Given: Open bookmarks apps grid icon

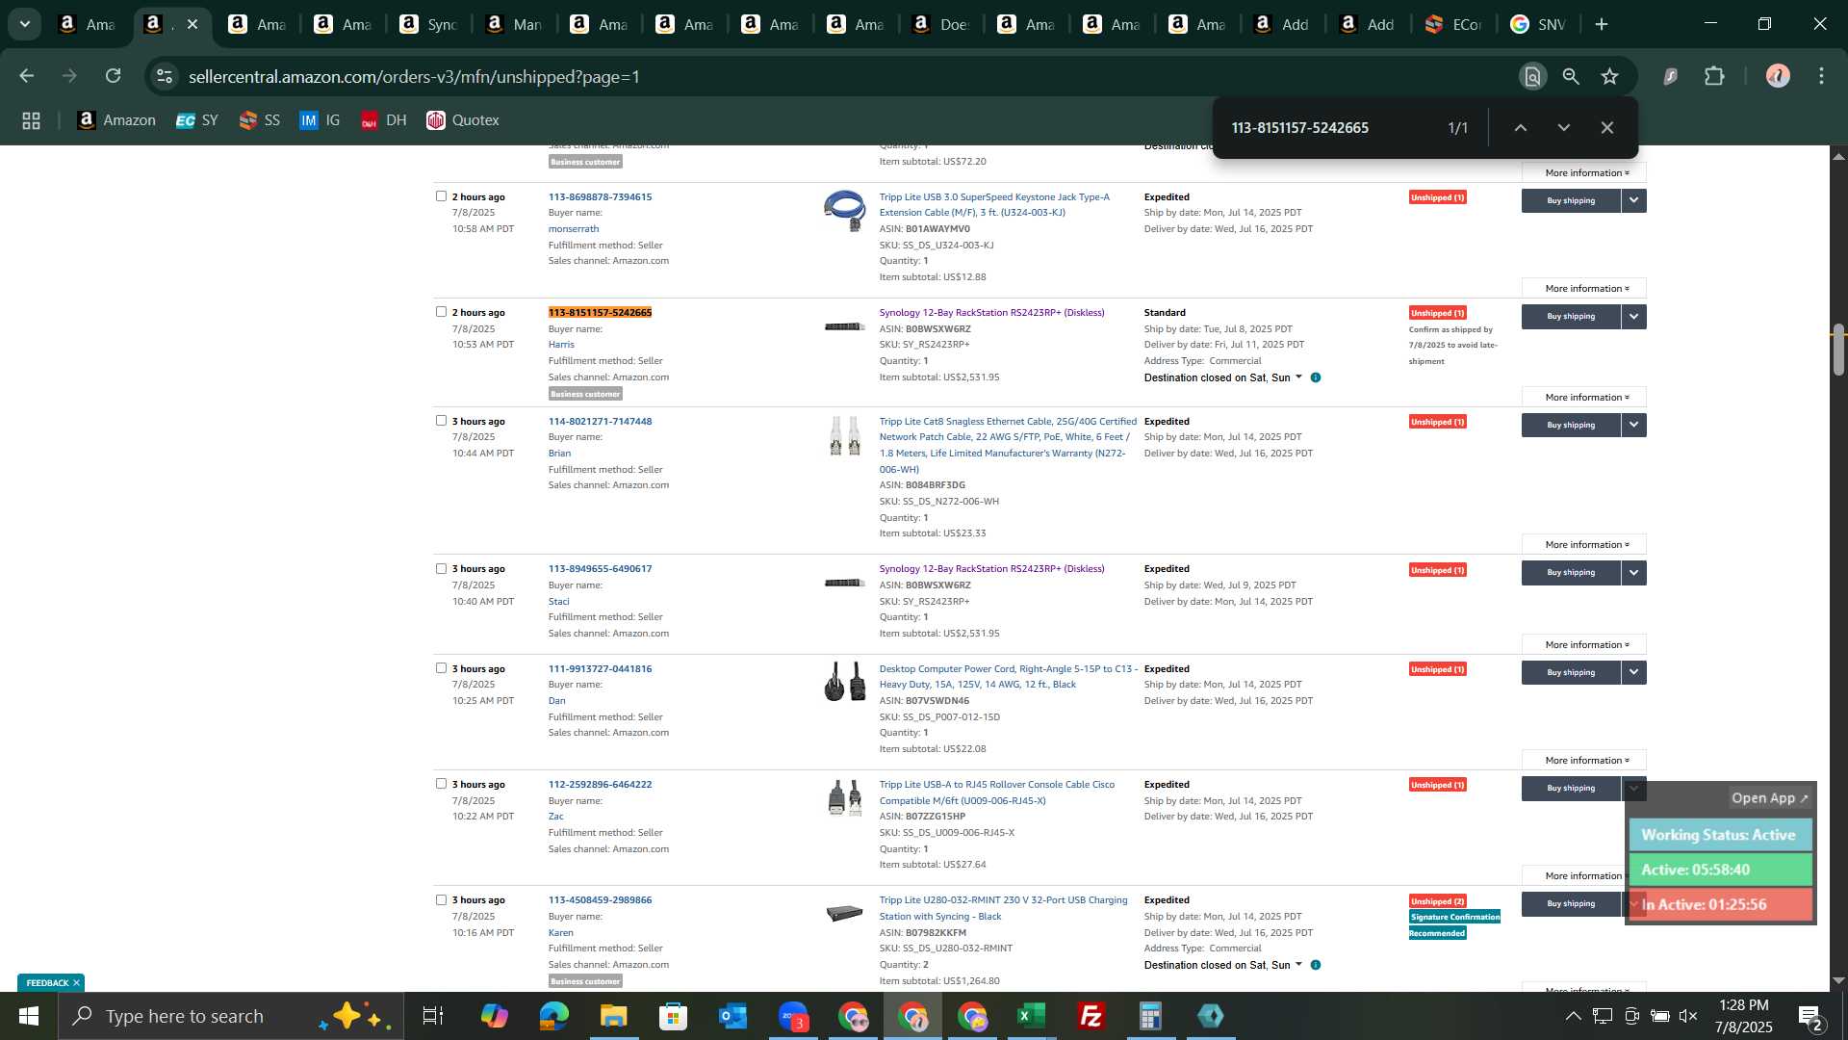Looking at the screenshot, I should (31, 120).
